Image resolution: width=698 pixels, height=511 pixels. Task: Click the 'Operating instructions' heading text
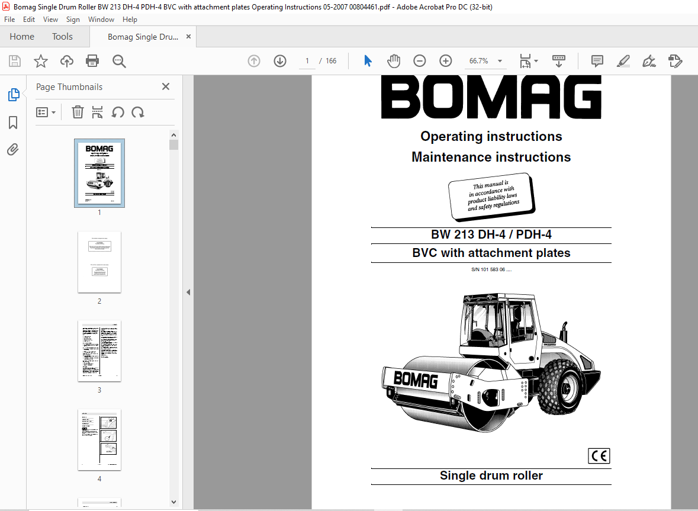[491, 136]
